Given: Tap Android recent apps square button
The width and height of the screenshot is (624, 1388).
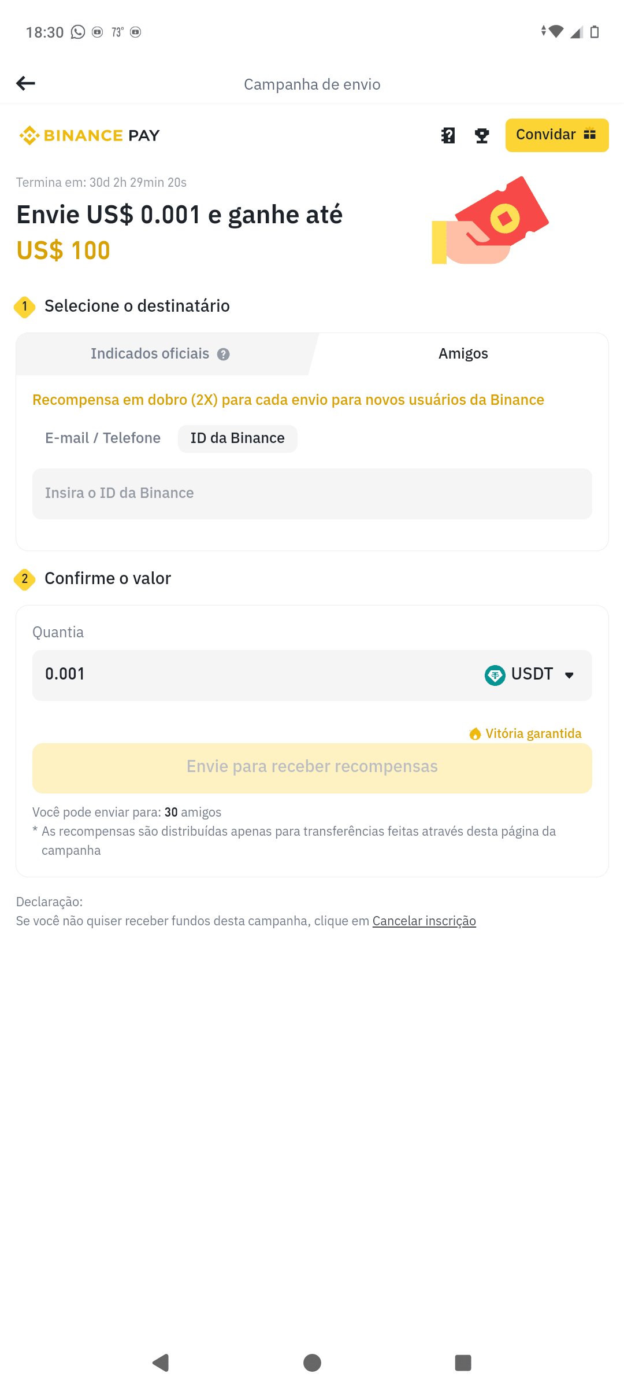Looking at the screenshot, I should (463, 1363).
